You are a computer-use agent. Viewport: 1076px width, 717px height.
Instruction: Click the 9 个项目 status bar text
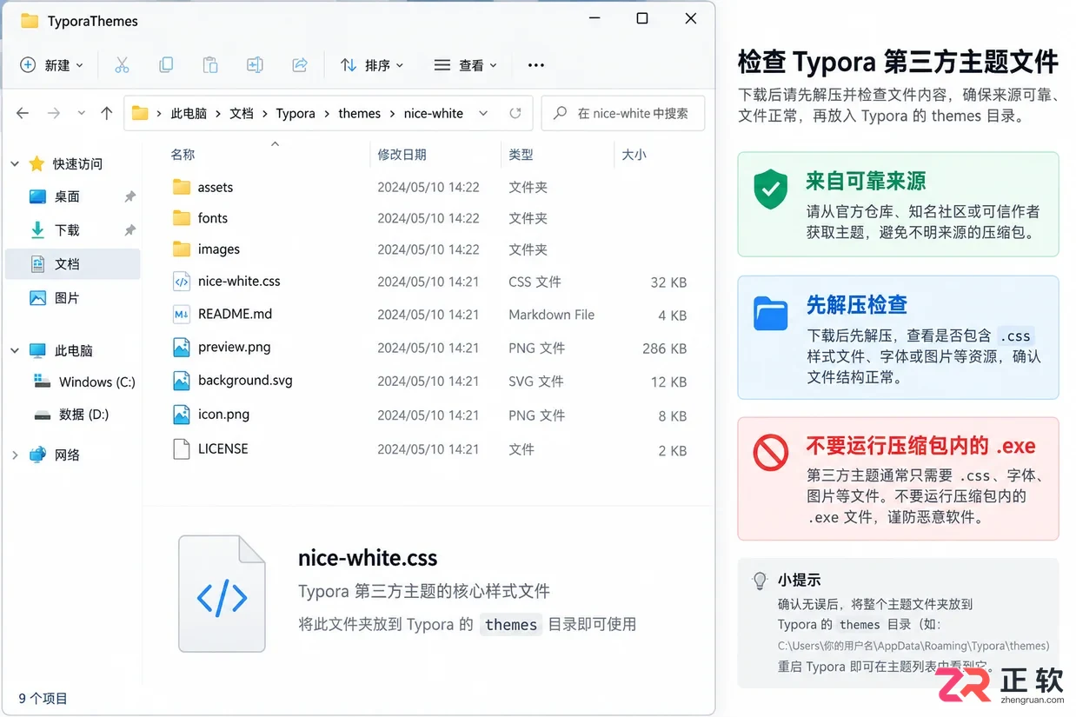tap(43, 698)
